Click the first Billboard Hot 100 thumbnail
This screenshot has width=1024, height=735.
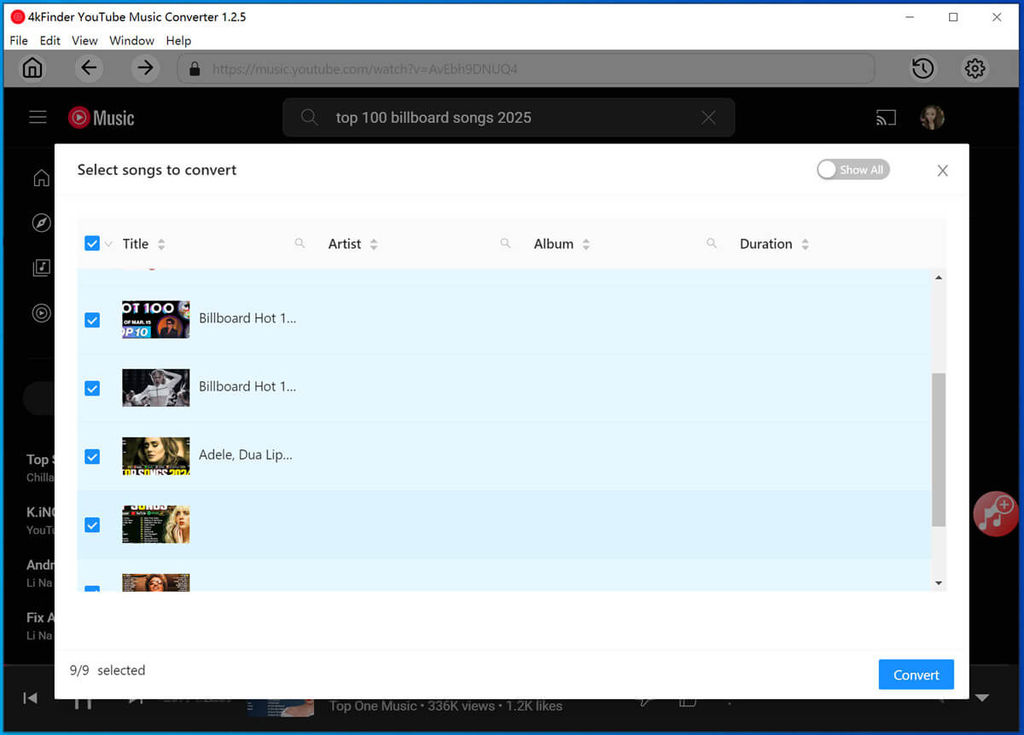[x=155, y=319]
